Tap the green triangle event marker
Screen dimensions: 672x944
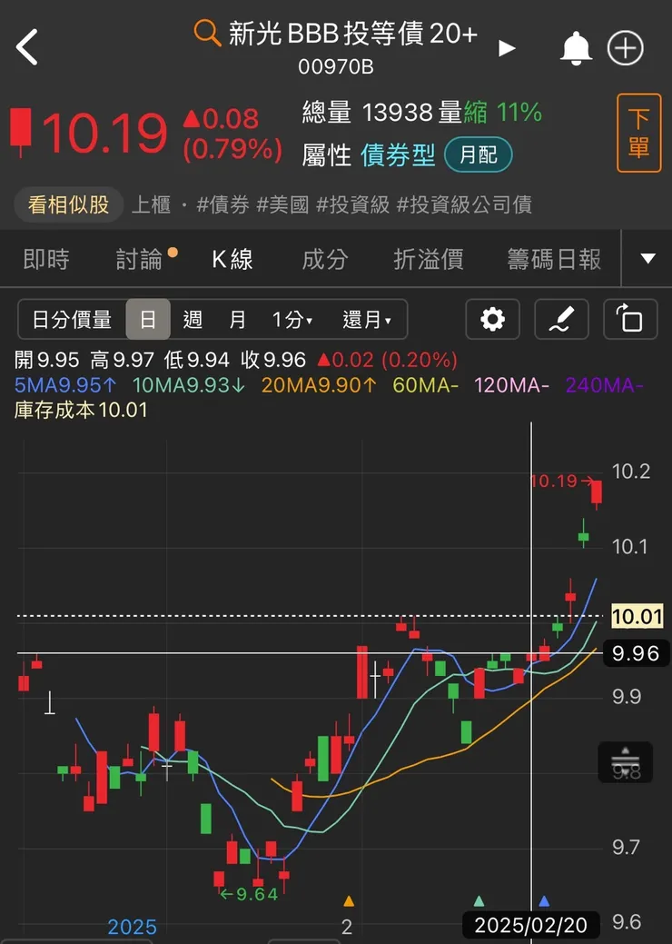(479, 901)
